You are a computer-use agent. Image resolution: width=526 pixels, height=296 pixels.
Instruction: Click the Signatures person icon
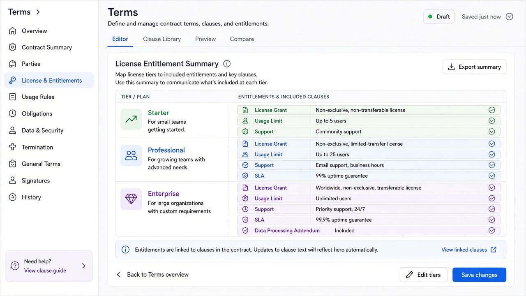[13, 180]
